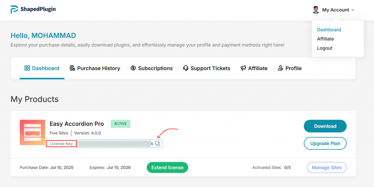374x187 pixels.
Task: Click the Support Tickets headset icon
Action: [x=186, y=68]
